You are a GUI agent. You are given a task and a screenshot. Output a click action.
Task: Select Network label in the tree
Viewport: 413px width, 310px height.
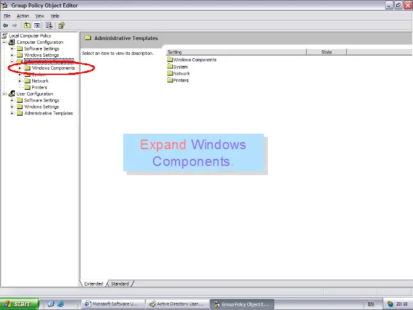coord(40,81)
